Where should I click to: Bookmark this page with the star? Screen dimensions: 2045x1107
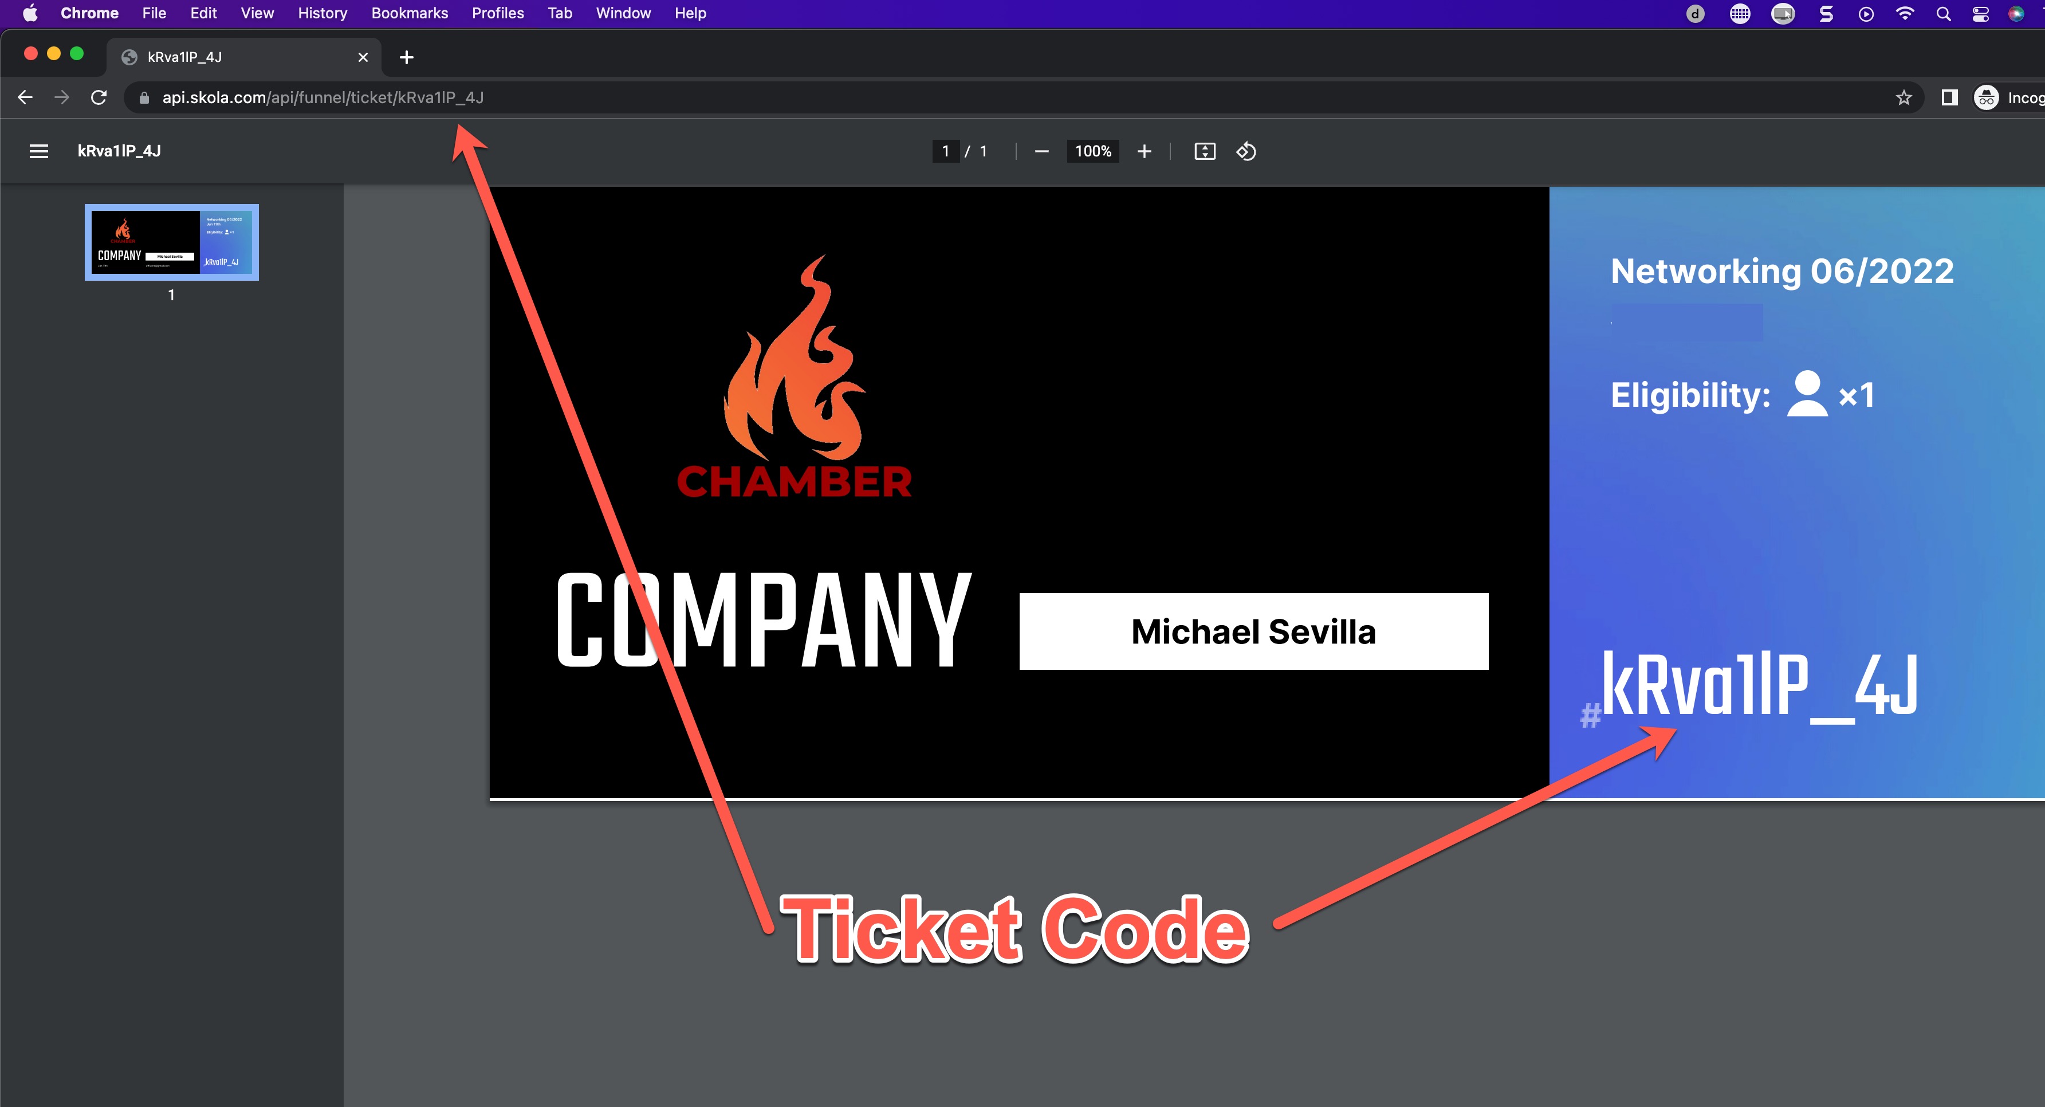[1903, 97]
